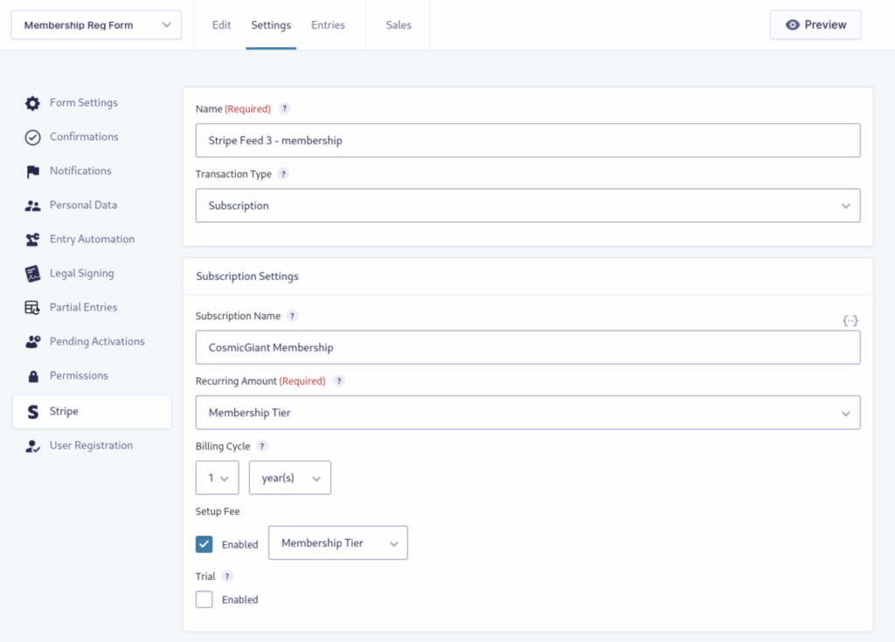The height and width of the screenshot is (642, 895).
Task: Open the Membership Reg Form switcher
Action: tap(96, 25)
